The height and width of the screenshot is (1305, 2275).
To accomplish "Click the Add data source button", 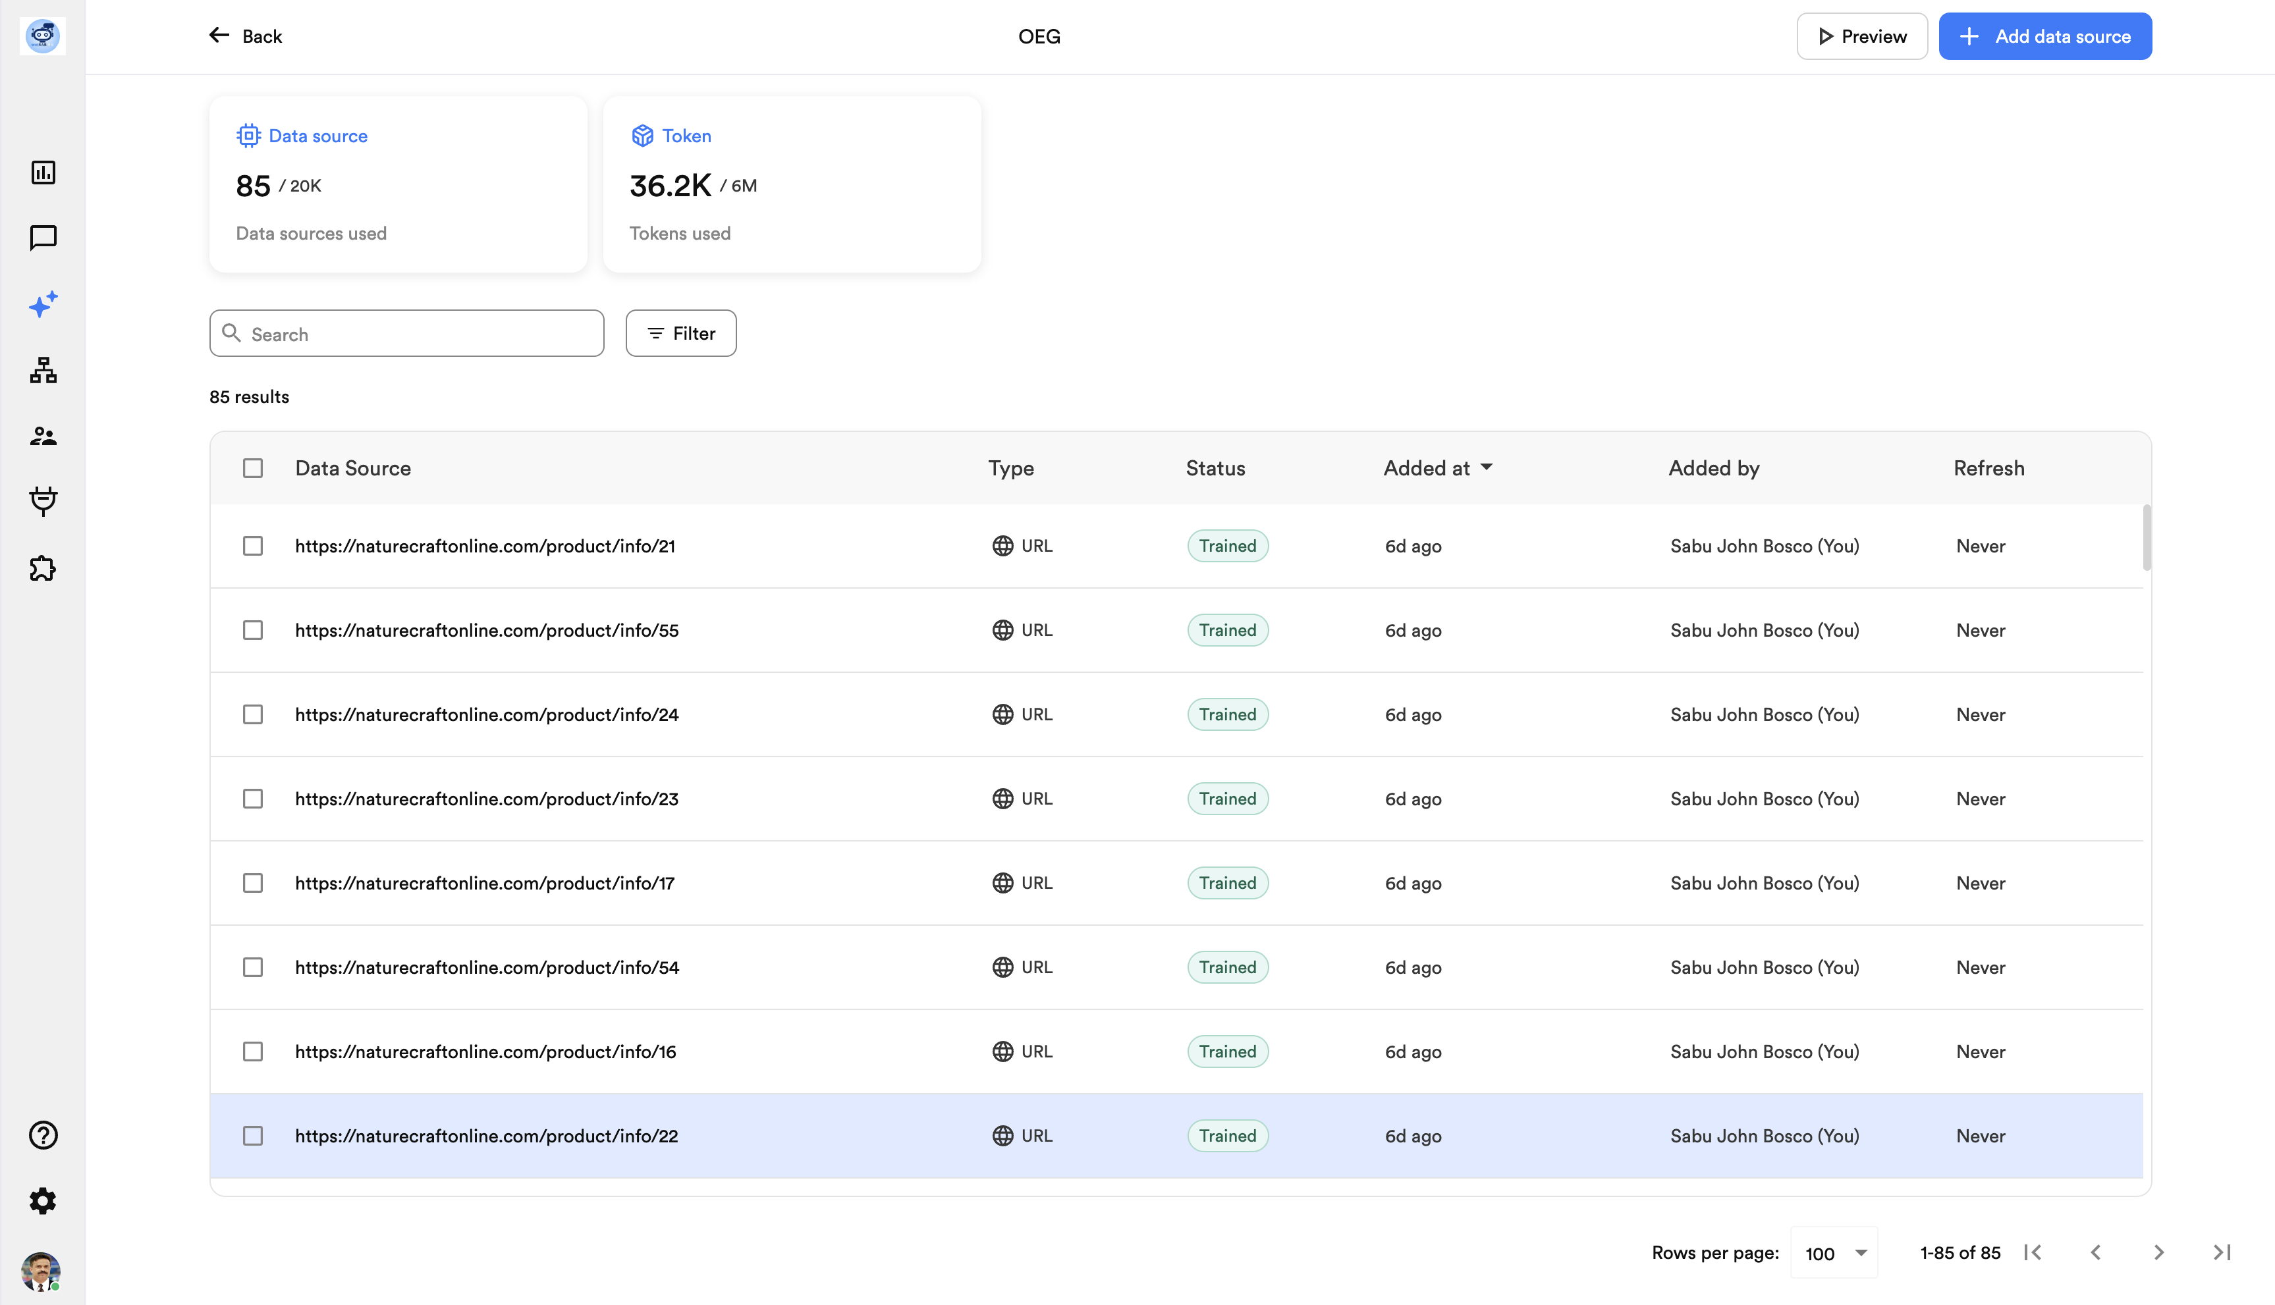I will click(x=2044, y=37).
